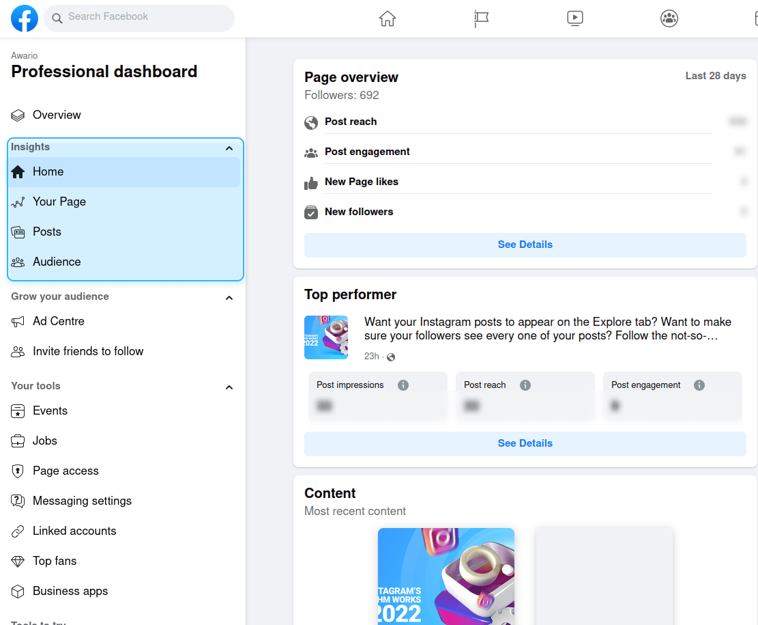Viewport: 758px width, 625px height.
Task: Click the Search Facebook input field
Action: [139, 18]
